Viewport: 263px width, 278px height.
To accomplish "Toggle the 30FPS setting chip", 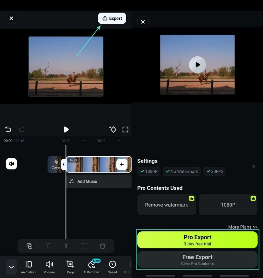I will [x=215, y=171].
